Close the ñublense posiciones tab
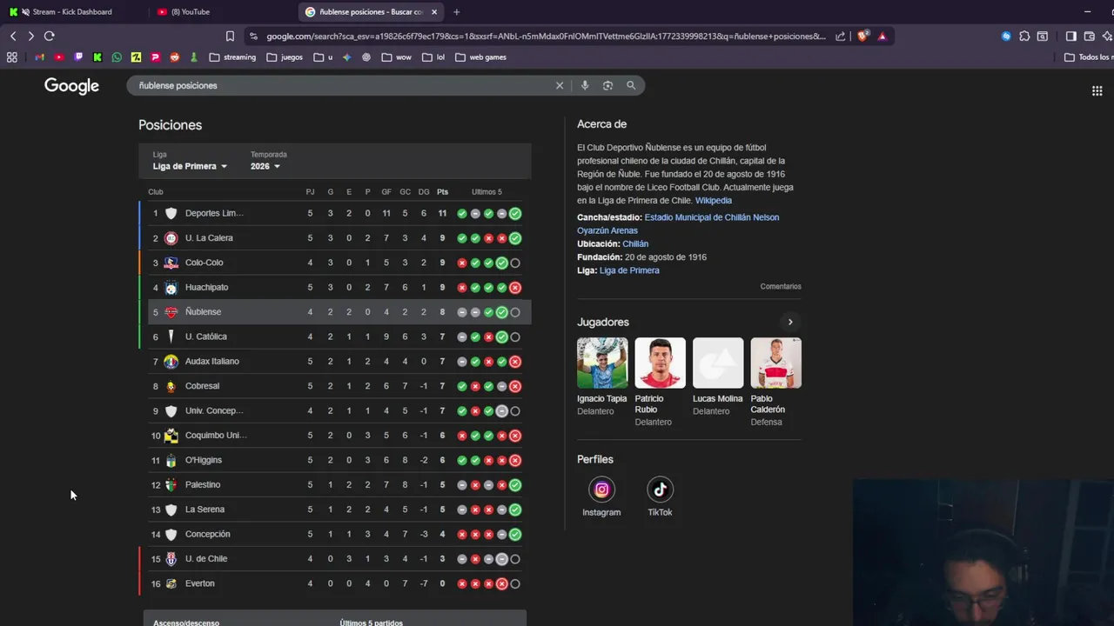1114x626 pixels. click(x=433, y=12)
